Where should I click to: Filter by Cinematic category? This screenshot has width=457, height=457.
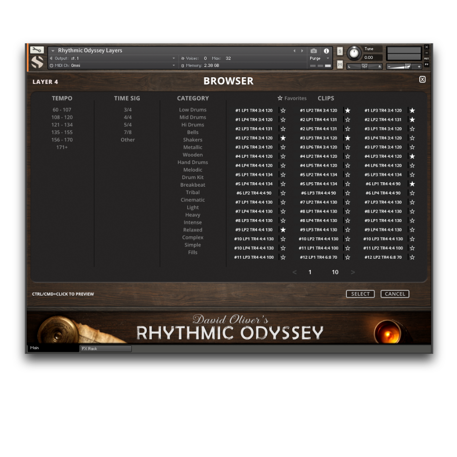point(192,200)
